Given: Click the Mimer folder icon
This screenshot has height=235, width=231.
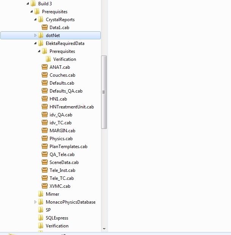Looking at the screenshot, I should coord(41,194).
